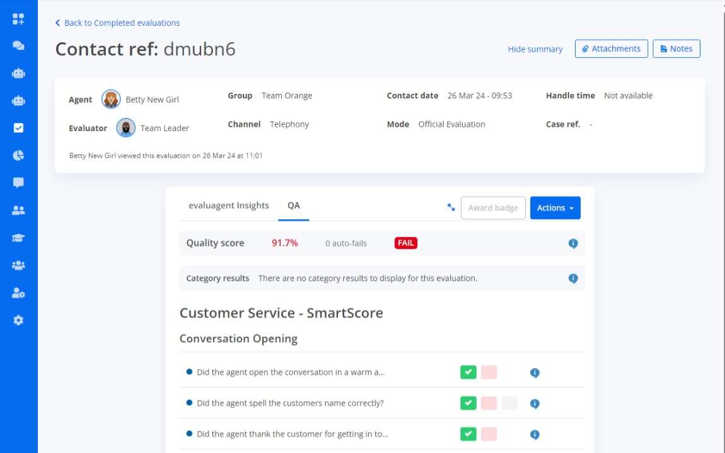Click the '0 auto-fails' text
The width and height of the screenshot is (725, 453).
tap(346, 244)
